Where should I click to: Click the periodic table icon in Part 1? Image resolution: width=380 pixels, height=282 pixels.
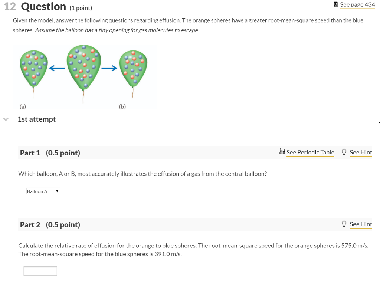(282, 152)
